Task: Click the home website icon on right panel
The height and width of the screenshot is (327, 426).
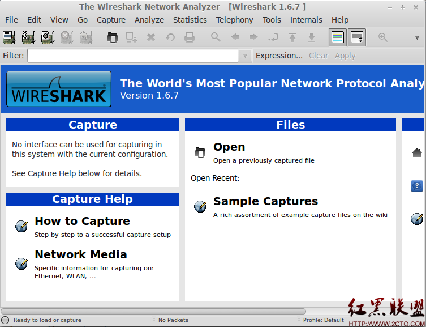Action: (x=417, y=152)
